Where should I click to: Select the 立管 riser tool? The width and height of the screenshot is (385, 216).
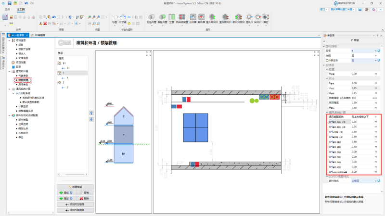tap(171, 19)
